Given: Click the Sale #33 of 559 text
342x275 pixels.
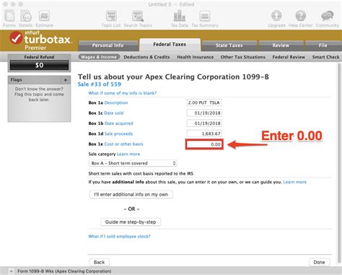Looking at the screenshot, I should pyautogui.click(x=100, y=84).
